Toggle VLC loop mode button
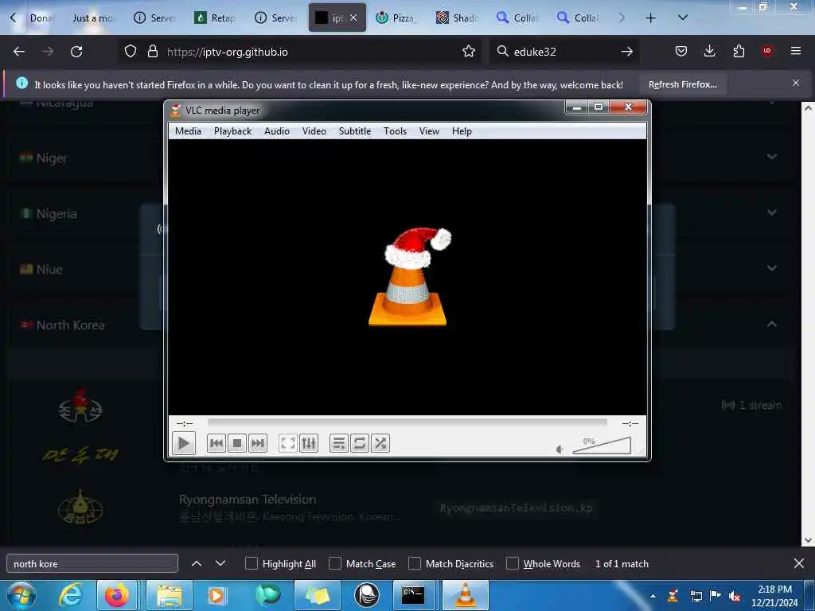Screen dimensions: 815x611 point(360,443)
